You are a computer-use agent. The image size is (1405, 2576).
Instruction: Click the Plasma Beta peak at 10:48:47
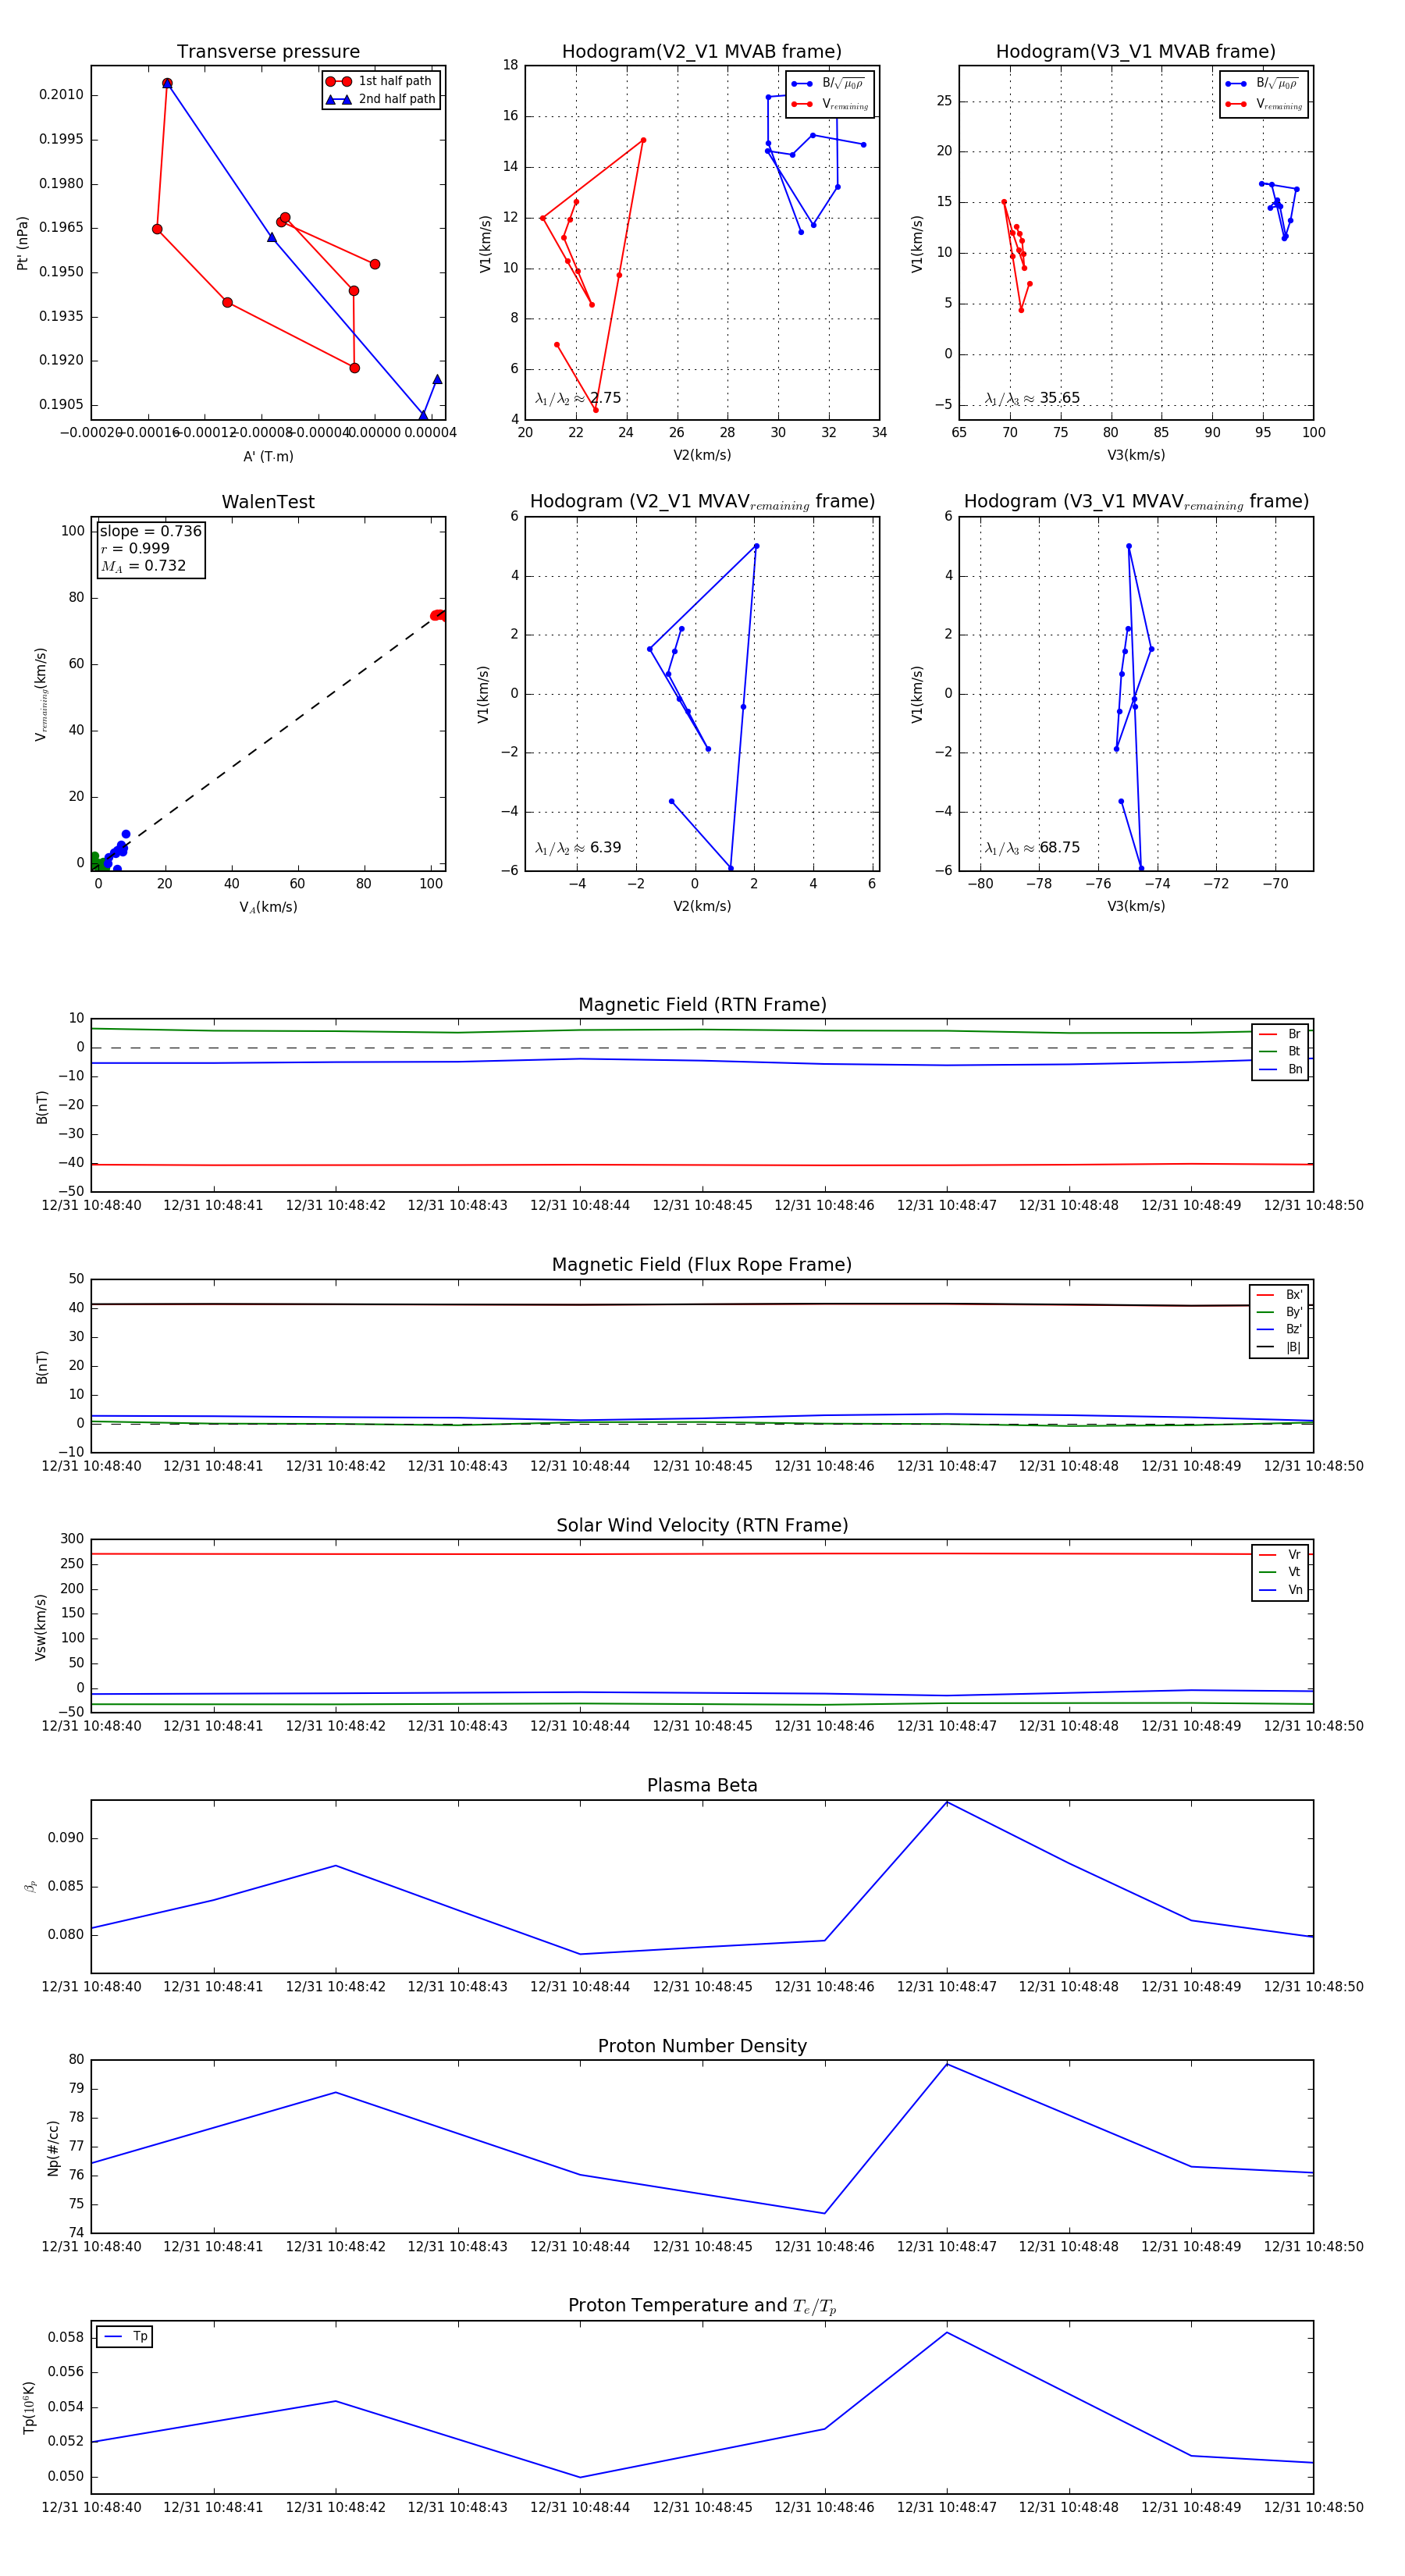tap(947, 1802)
